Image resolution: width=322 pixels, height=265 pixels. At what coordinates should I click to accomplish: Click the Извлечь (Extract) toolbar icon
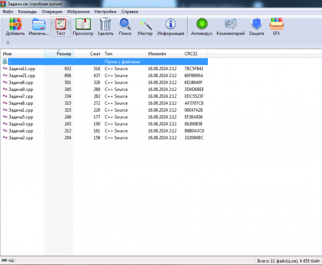[38, 27]
